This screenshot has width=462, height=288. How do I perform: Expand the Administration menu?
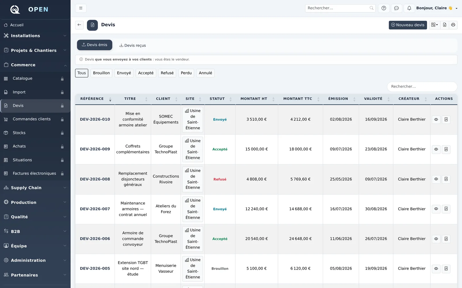pos(35,260)
